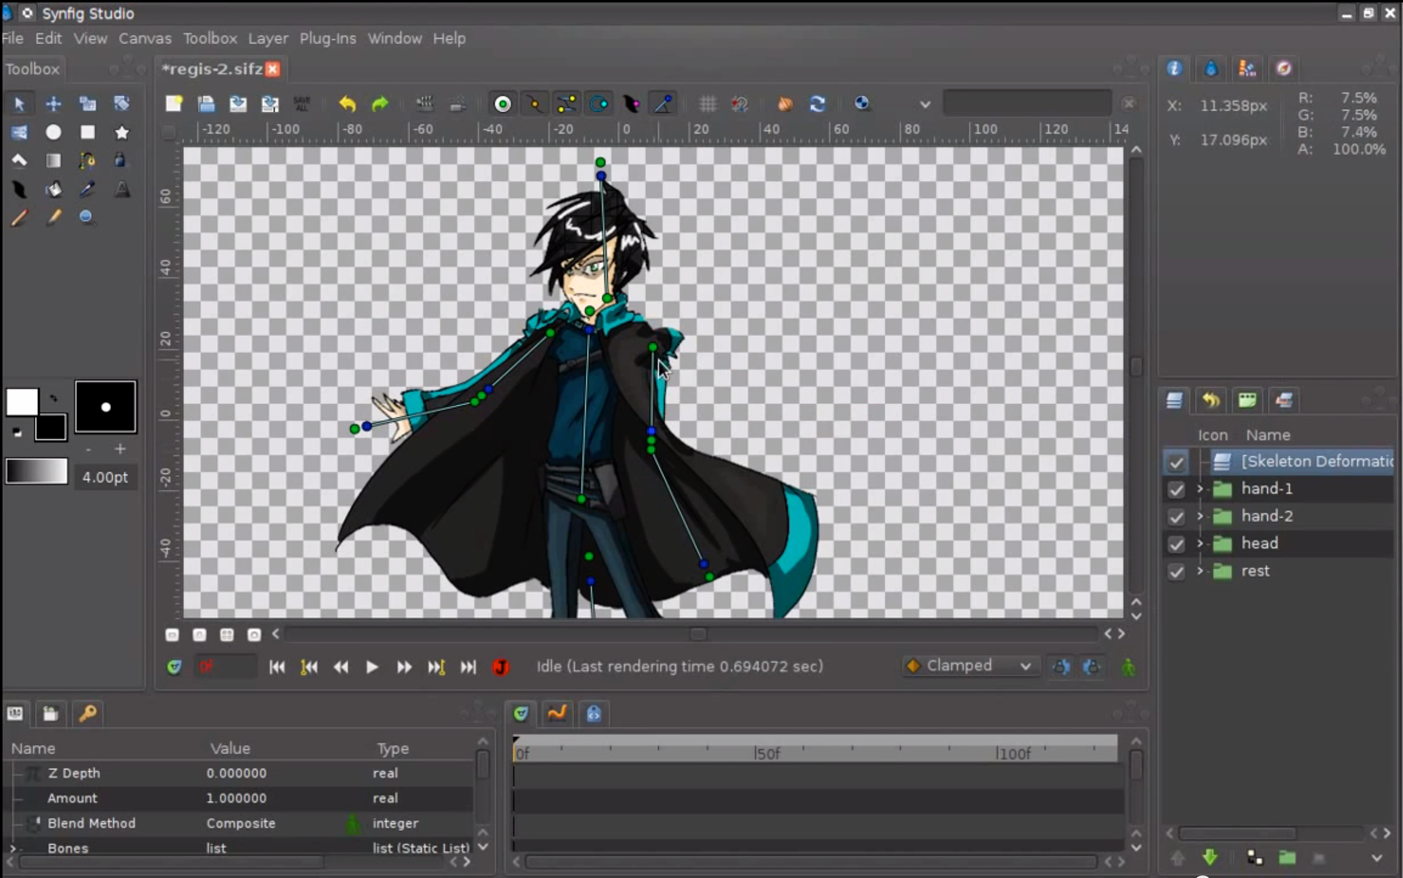The image size is (1403, 878).
Task: Lower the selected layer with green arrow
Action: [1210, 858]
